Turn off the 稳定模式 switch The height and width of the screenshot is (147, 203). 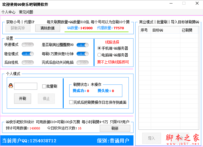coord(28,54)
